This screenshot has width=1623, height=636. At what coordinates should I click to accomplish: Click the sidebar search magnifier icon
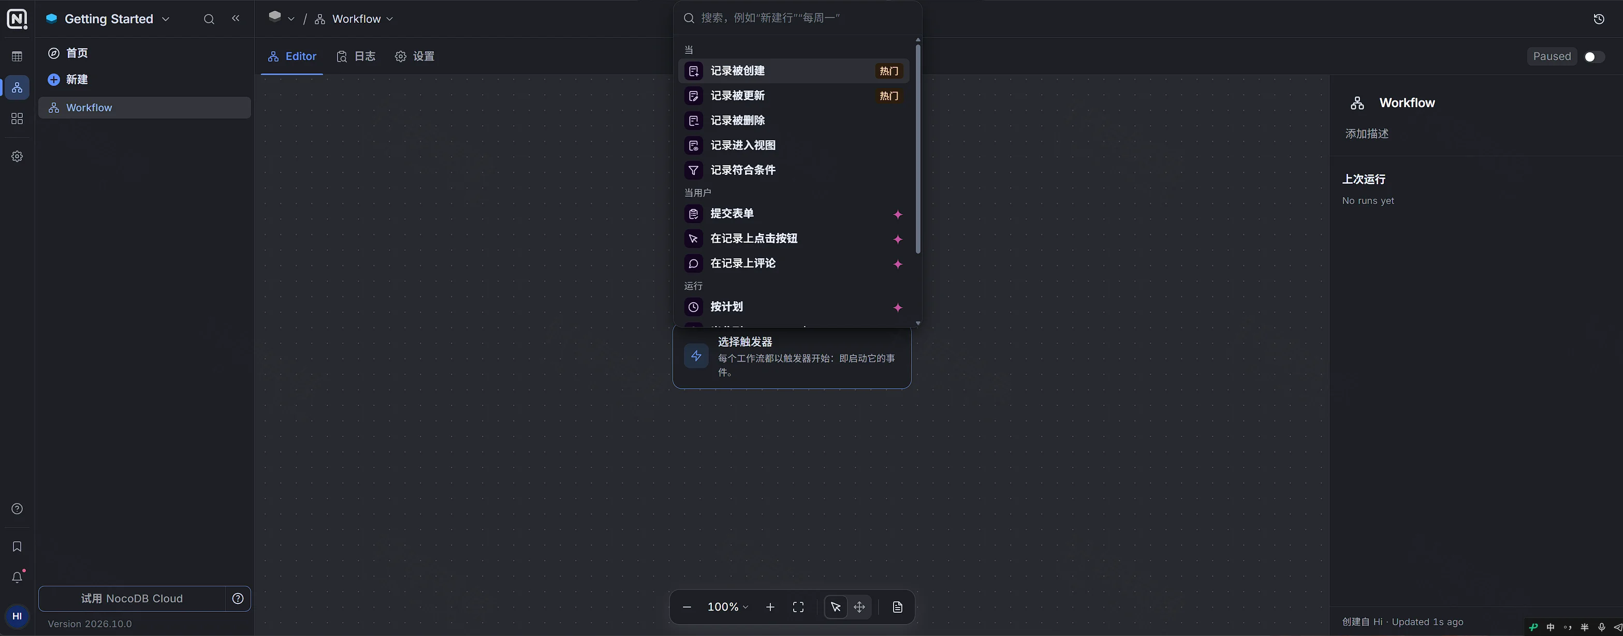209,20
